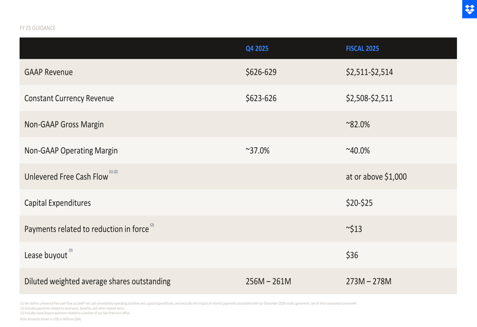Screen dimensions: 477x327
Task: Select the $626-629 revenue value
Action: pyautogui.click(x=261, y=73)
